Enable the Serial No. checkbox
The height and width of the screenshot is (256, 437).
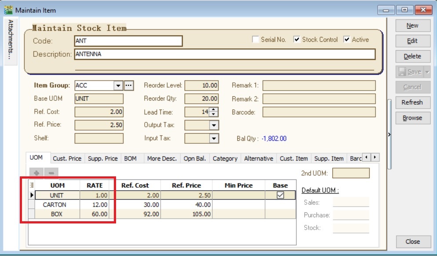point(255,40)
